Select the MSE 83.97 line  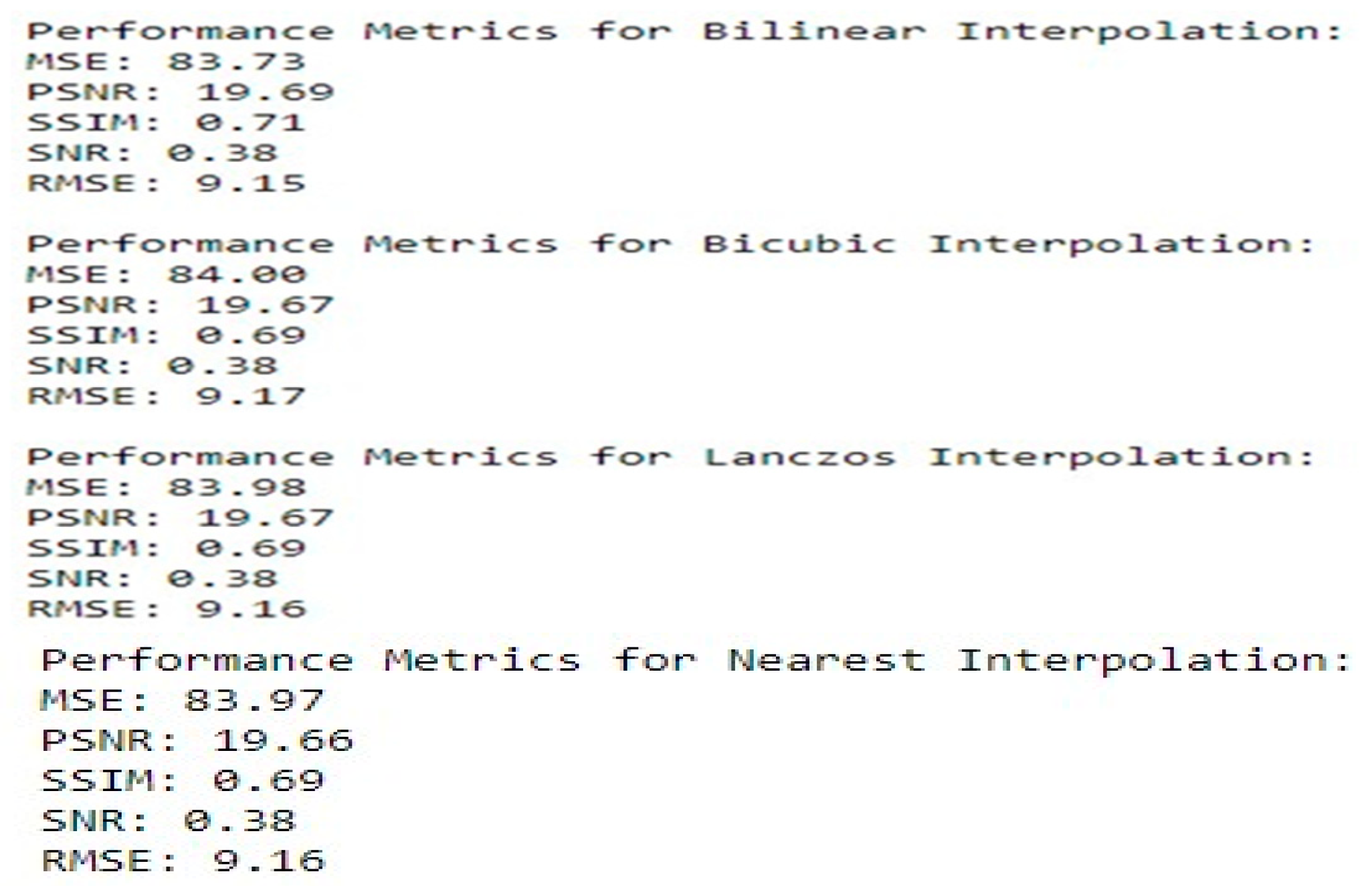[x=182, y=701]
